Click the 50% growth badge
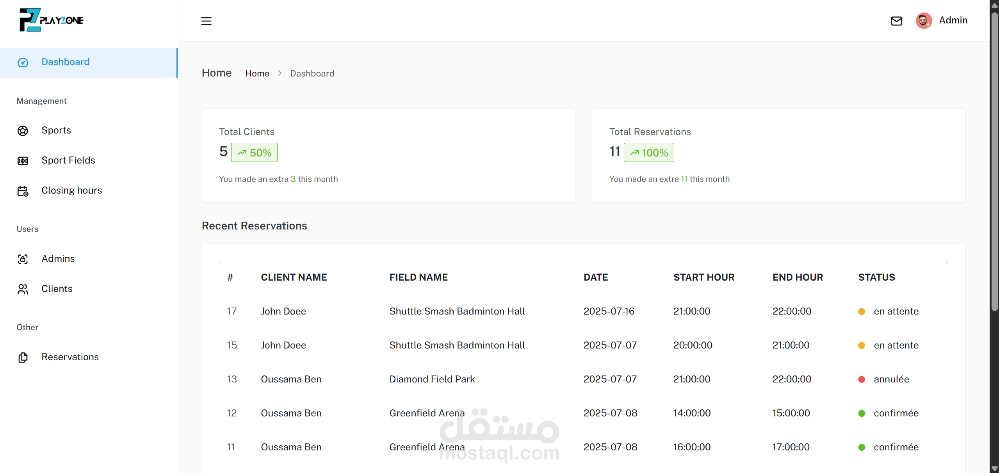999x473 pixels. coord(255,153)
